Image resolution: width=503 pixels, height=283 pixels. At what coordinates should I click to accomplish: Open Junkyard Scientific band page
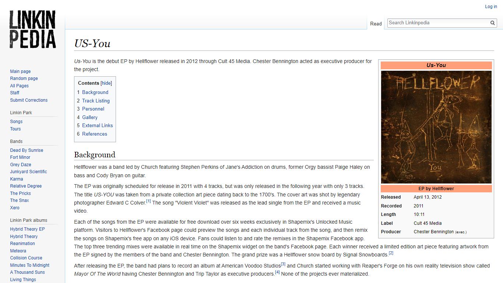point(28,172)
